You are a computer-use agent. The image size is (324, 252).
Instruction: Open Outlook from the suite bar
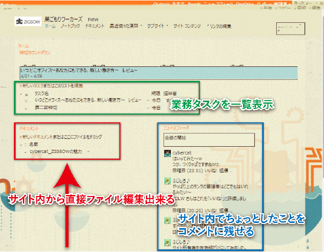(161, 4)
